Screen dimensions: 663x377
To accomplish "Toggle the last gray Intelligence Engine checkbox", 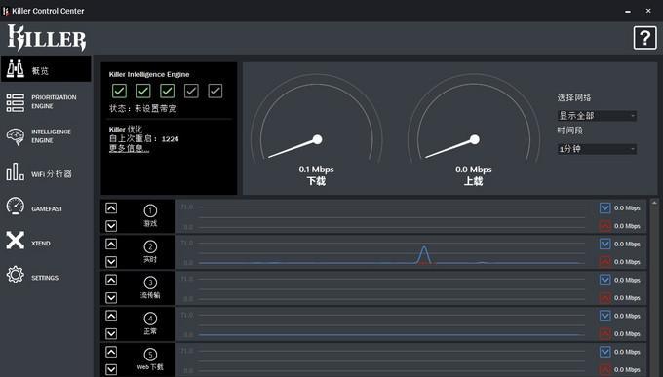I will click(215, 91).
